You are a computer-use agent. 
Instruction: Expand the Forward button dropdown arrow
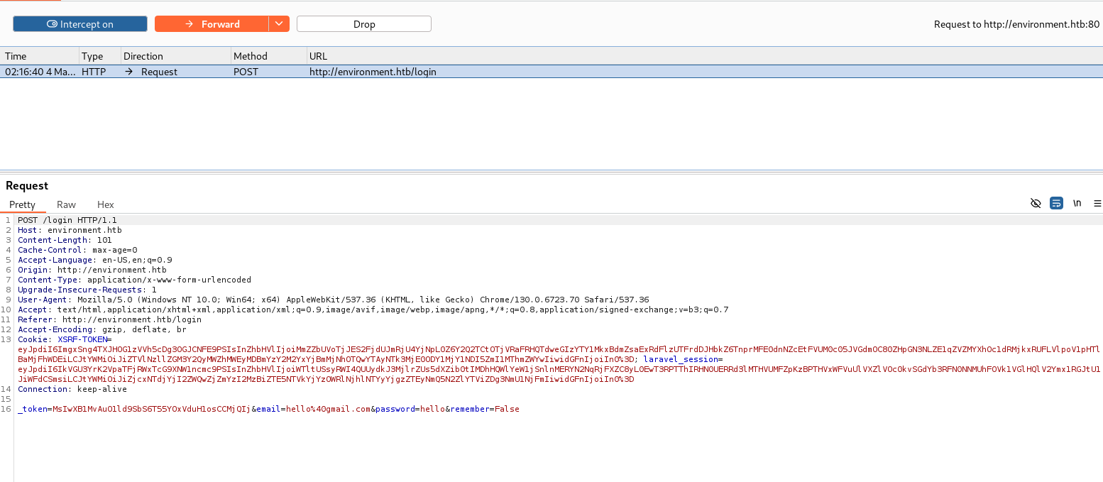279,24
